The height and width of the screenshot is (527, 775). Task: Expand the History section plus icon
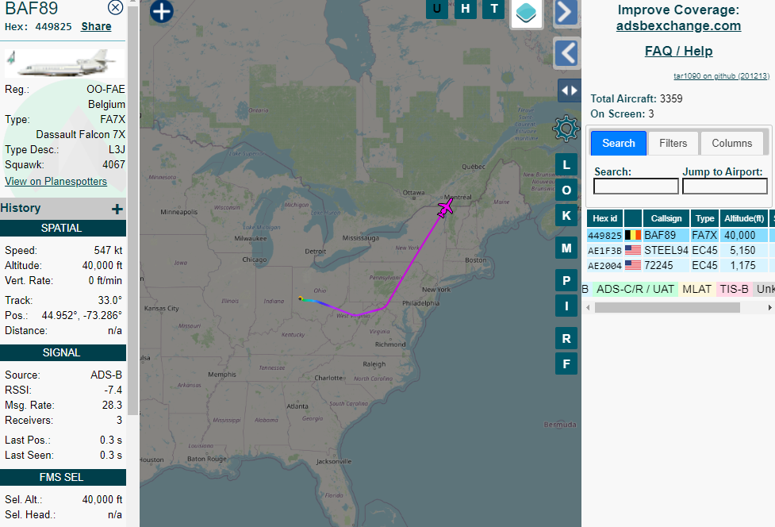(117, 209)
